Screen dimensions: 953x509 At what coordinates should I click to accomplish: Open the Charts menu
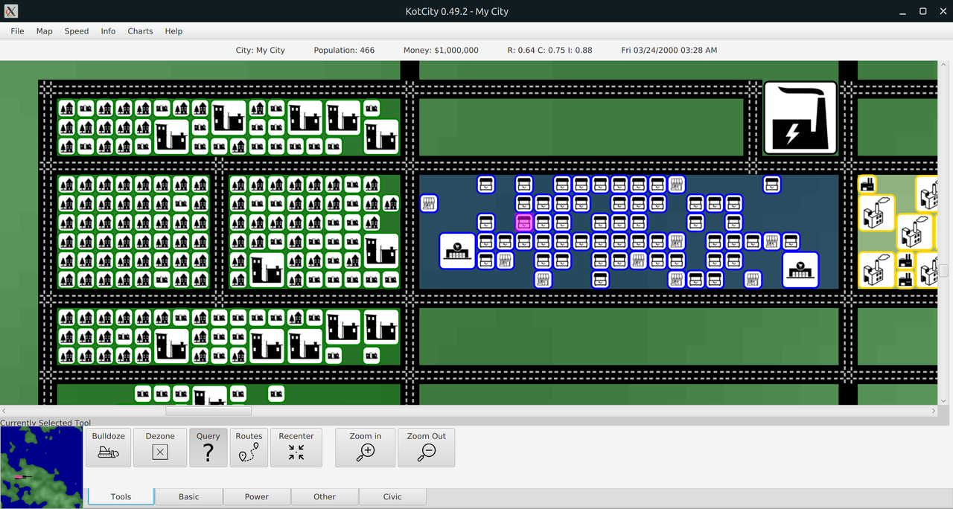140,31
